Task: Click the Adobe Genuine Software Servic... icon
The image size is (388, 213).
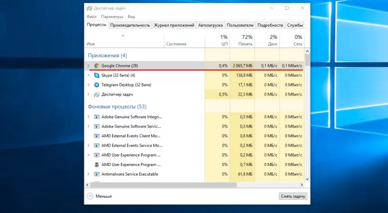Action: coord(97,126)
